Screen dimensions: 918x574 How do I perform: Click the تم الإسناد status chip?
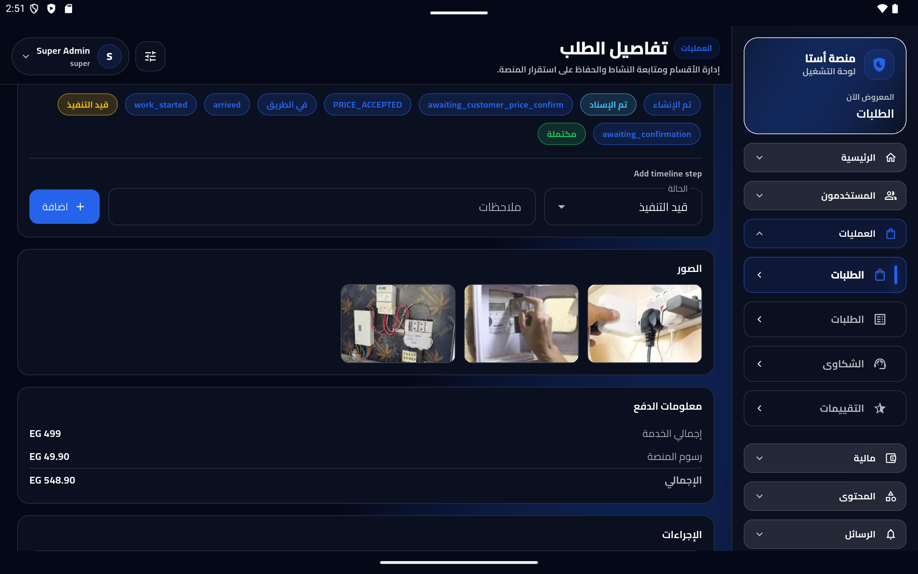coord(608,104)
